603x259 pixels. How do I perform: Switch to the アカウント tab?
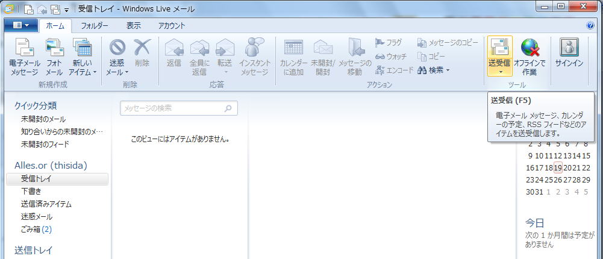coord(172,26)
